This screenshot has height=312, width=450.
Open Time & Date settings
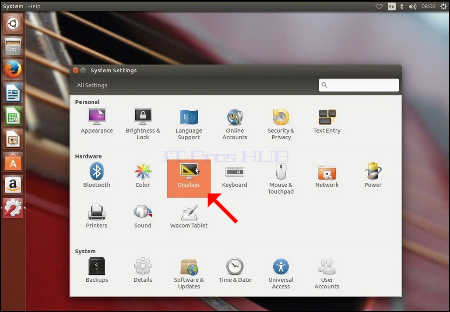[235, 270]
